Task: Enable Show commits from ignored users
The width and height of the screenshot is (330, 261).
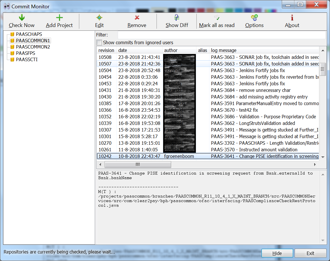Action: (99, 42)
